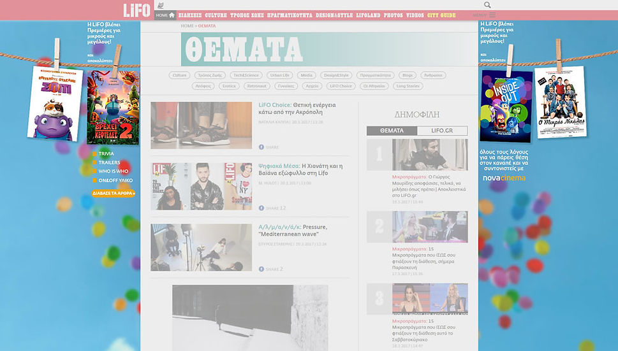The height and width of the screenshot is (351, 618).
Task: Open ΠΡΑΓΜΑΤΙΚΟΤΗΤΑ in the navigation bar
Action: [290, 15]
